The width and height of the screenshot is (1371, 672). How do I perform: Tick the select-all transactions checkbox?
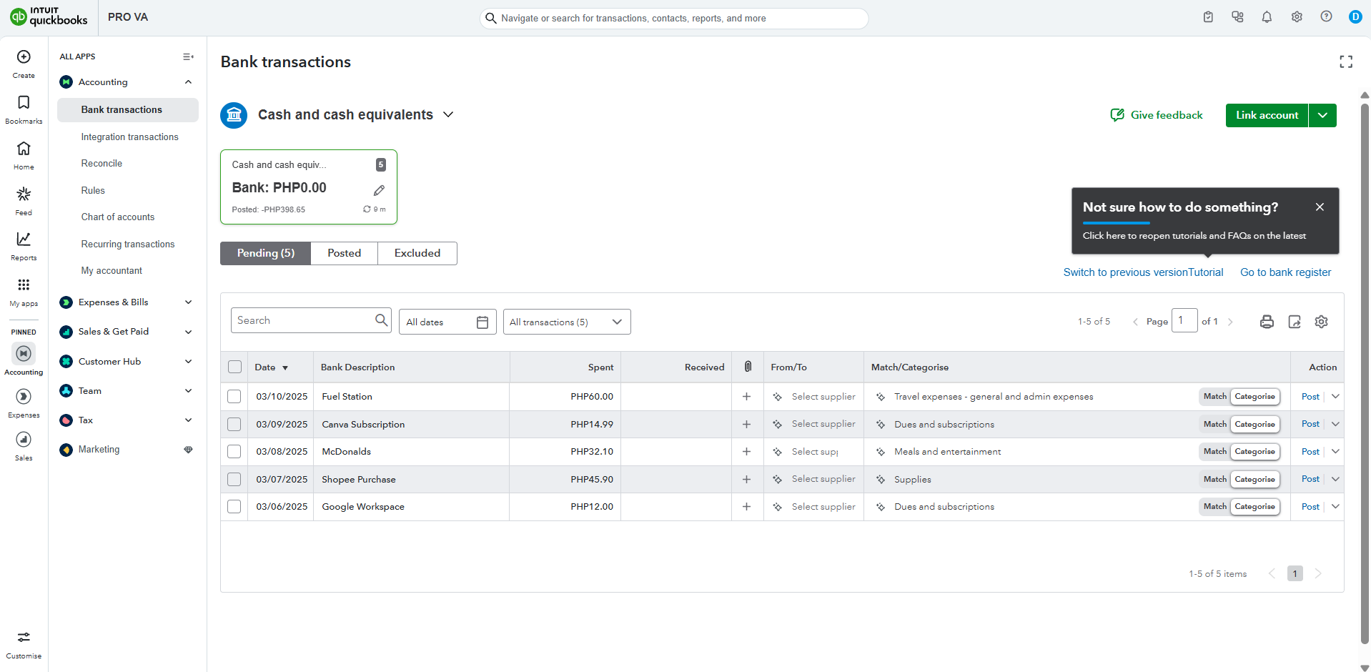(x=234, y=367)
